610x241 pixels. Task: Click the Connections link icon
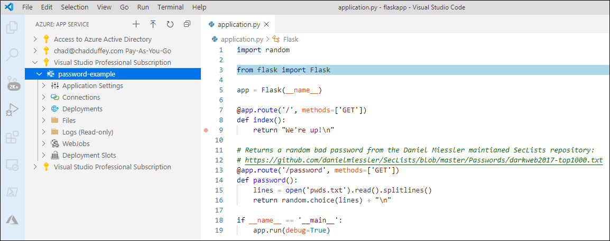click(55, 98)
